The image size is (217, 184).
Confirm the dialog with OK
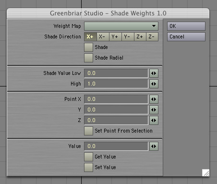click(186, 26)
